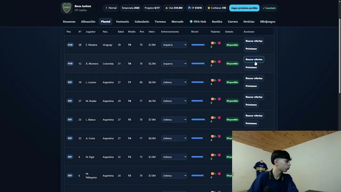This screenshot has height=192, width=341.
Task: Click the red card icon in N. Figal's row
Action: pyautogui.click(x=219, y=155)
